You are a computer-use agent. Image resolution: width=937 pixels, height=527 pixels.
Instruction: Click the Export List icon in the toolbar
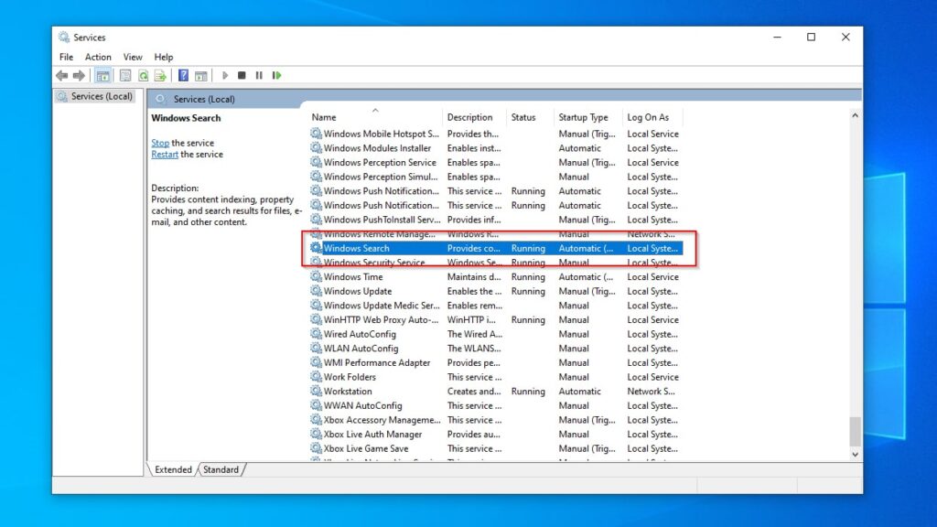159,75
